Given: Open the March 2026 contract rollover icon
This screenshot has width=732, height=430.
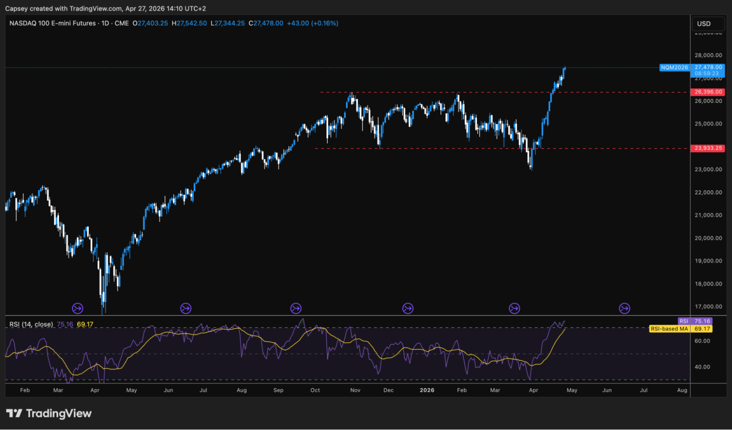Looking at the screenshot, I should pyautogui.click(x=514, y=308).
